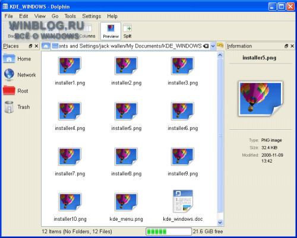
Task: Select the installer4.png thumbnail icon
Action: [69, 111]
